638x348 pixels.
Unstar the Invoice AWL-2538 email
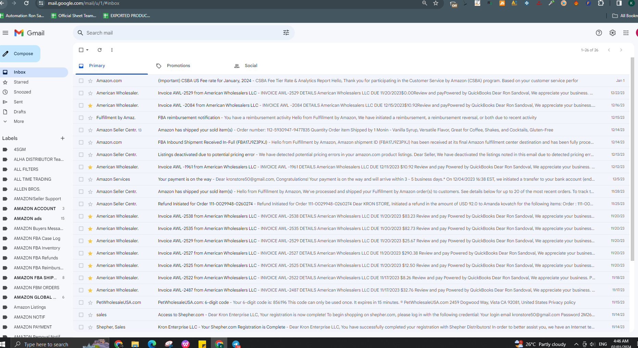pos(90,216)
